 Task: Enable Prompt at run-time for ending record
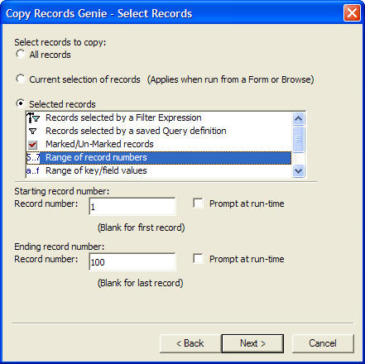pos(198,259)
